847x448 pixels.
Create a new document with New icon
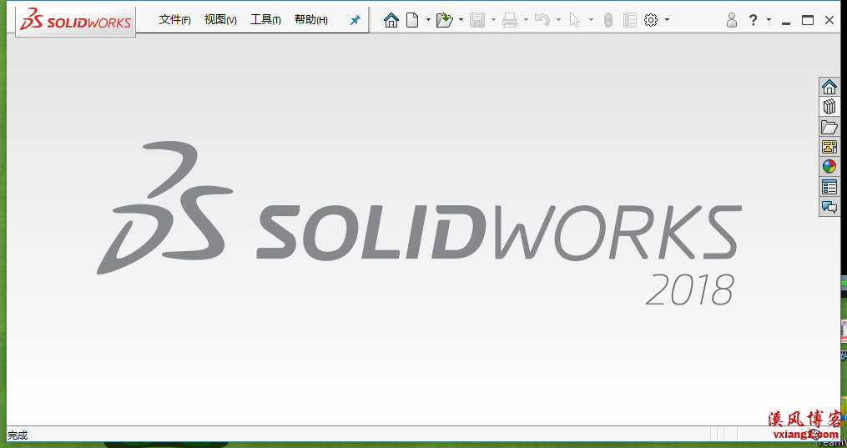click(413, 20)
